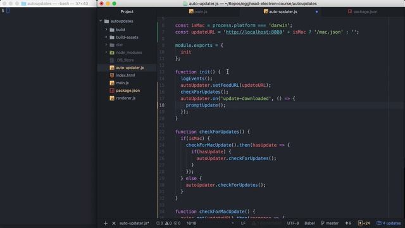Click auto-updater.js* file name in status bar
This screenshot has width=405, height=228.
[134, 223]
